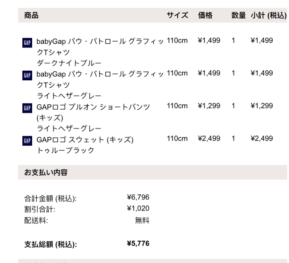This screenshot has height=263, width=289.
Task: Click the 数量 column header
Action: click(238, 15)
